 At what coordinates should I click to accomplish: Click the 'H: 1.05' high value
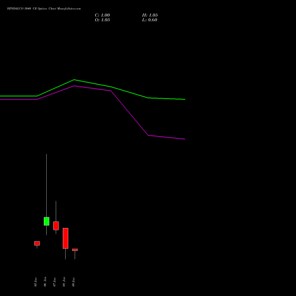150,15
